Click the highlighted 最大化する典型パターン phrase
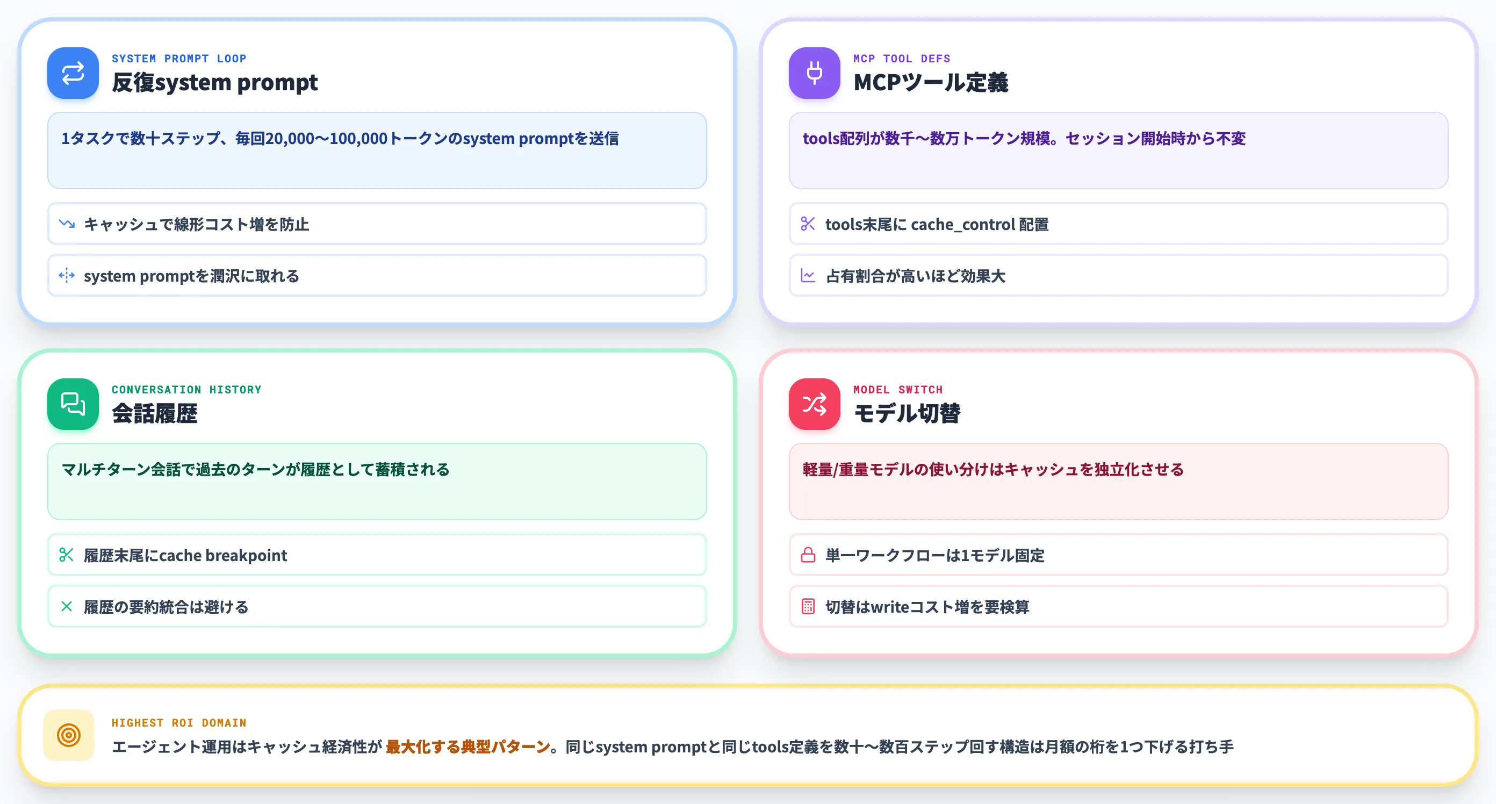Viewport: 1496px width, 804px height. coord(467,747)
